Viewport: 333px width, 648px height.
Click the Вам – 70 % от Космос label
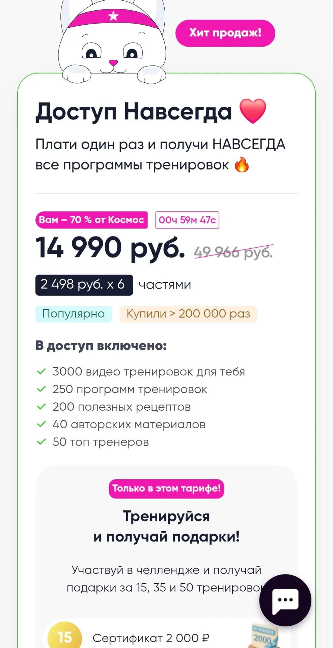tap(91, 220)
